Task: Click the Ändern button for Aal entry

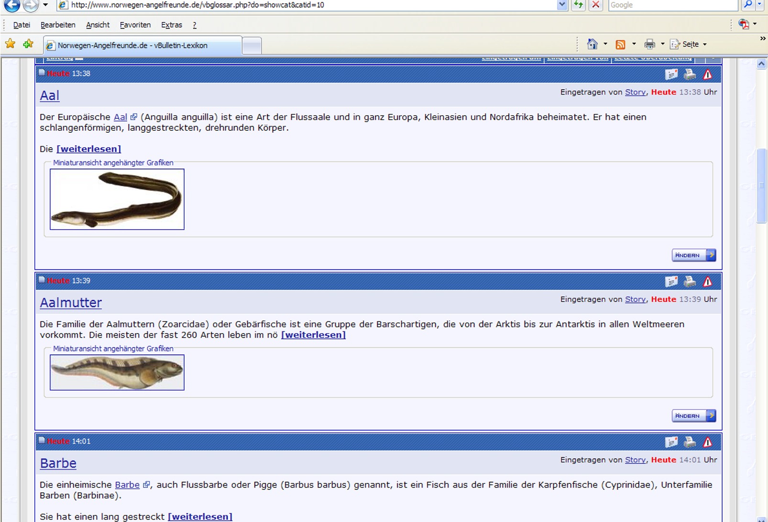Action: 693,255
